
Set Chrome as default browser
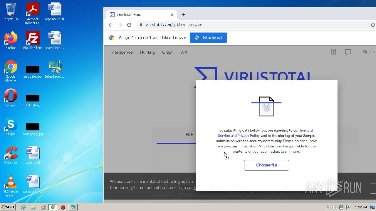pos(208,38)
